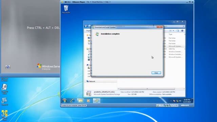Click the Windows Start orb in the VM
The height and width of the screenshot is (122, 217).
64,101
